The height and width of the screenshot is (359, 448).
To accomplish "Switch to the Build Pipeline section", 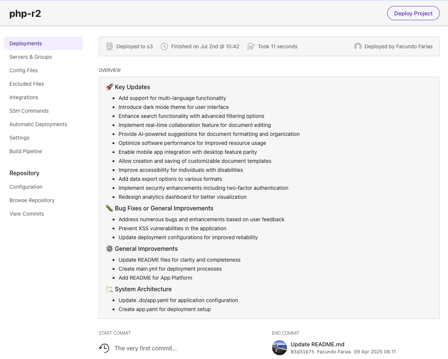I will [26, 151].
